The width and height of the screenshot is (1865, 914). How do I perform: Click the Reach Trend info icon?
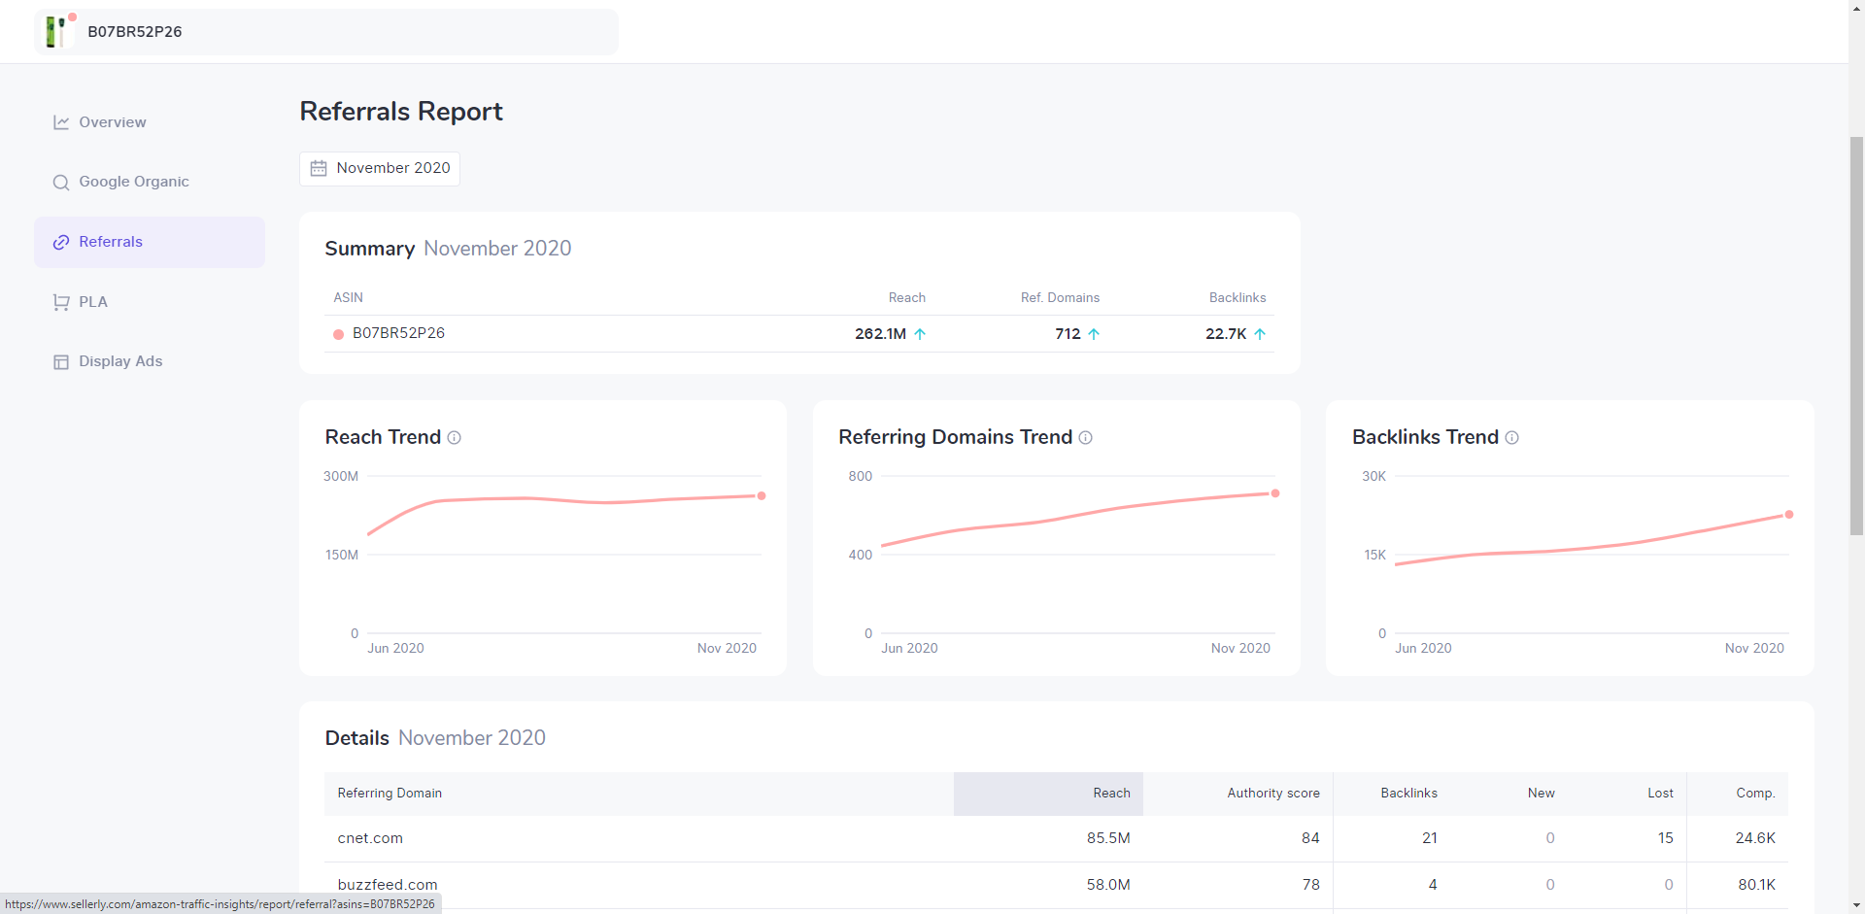454,438
